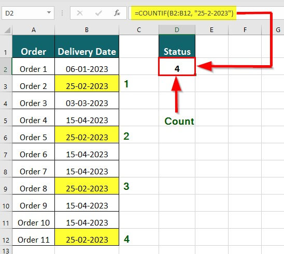This screenshot has height=254, width=284.
Task: Click the 'Order 1' cell
Action: pos(33,66)
